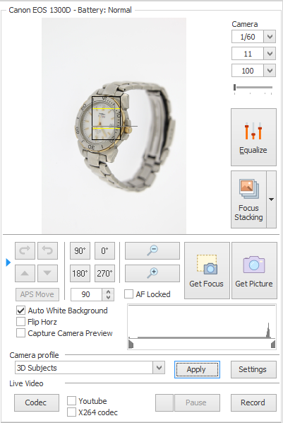The height and width of the screenshot is (423, 283).
Task: Check the AF Locked option
Action: click(x=128, y=294)
